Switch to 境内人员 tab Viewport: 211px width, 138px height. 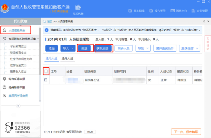coord(51,59)
